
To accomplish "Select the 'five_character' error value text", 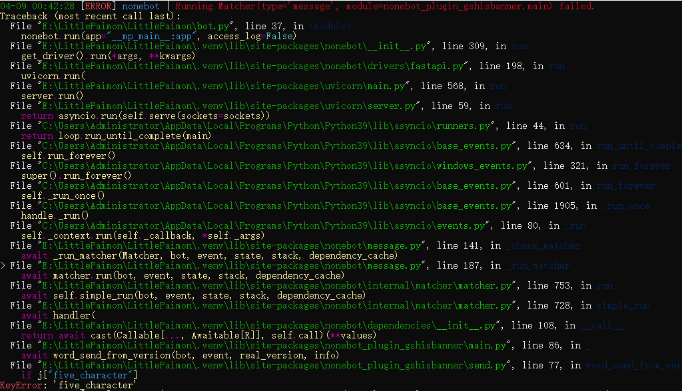I will point(94,384).
